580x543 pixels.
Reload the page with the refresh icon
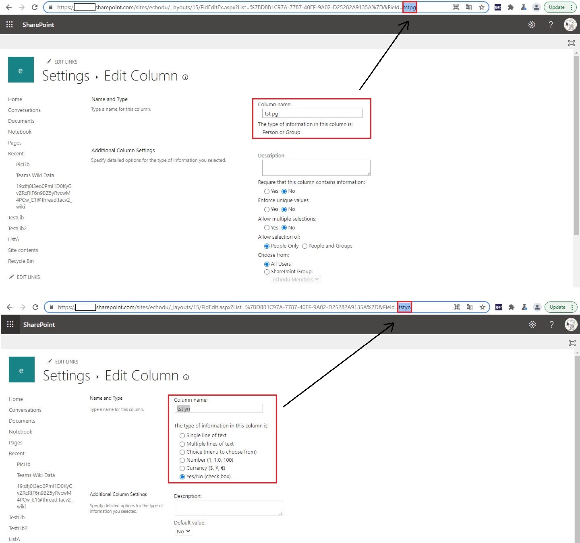pyautogui.click(x=35, y=7)
